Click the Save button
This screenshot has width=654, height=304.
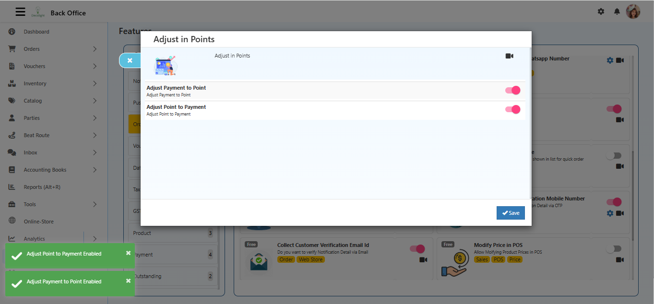[x=511, y=213]
